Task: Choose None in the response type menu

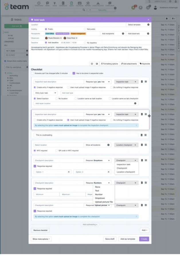Action: click(97, 187)
